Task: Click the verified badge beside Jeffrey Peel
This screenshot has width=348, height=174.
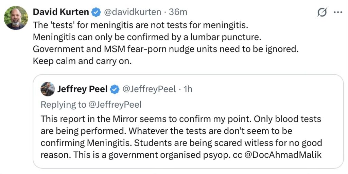Action: (x=115, y=89)
